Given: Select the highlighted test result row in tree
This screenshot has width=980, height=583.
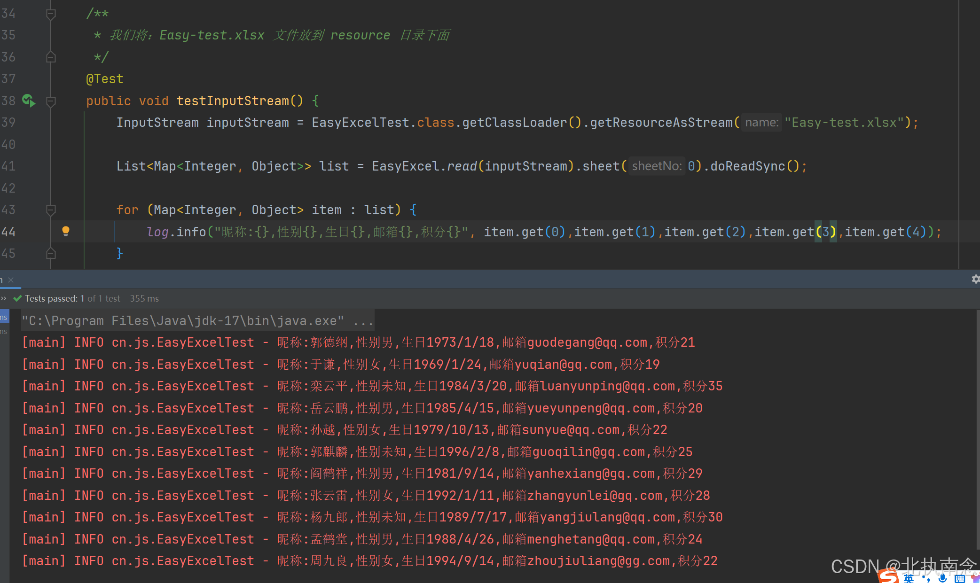Looking at the screenshot, I should [x=4, y=317].
